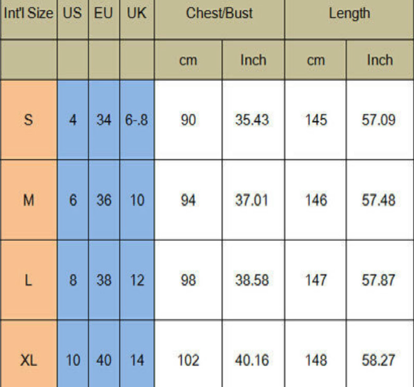Select the 57.09 inch length cell
This screenshot has height=387, width=414.
[x=379, y=120]
